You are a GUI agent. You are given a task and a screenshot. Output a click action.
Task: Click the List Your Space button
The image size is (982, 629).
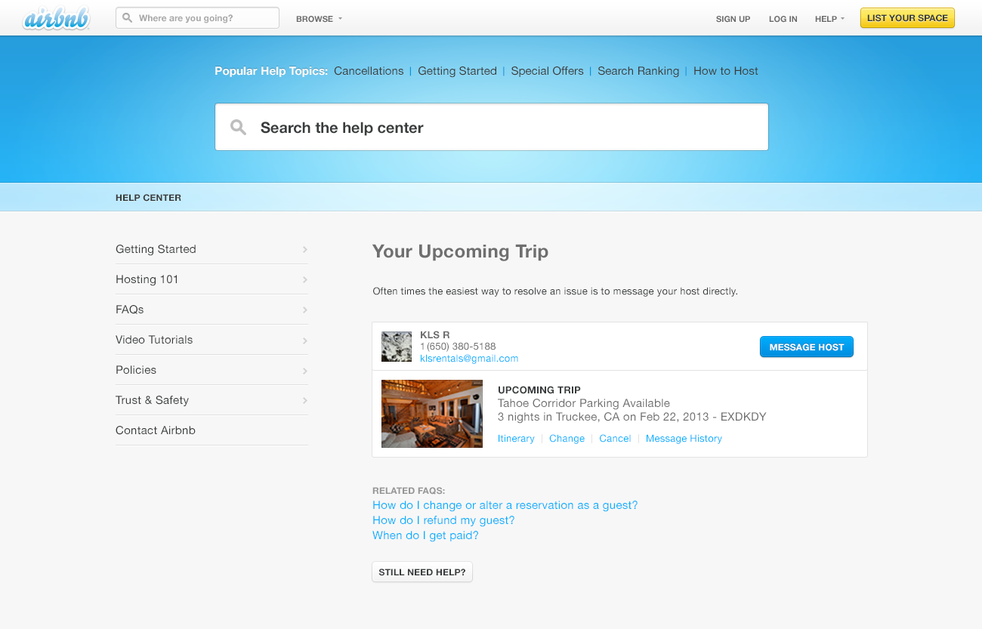coord(907,18)
